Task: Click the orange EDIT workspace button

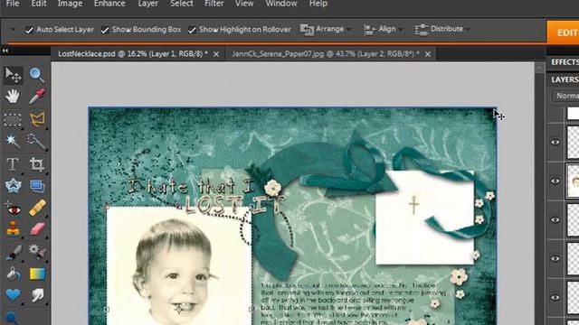Action: point(563,32)
